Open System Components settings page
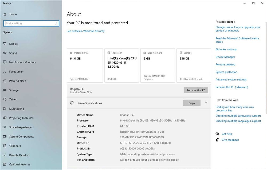 coord(21,136)
